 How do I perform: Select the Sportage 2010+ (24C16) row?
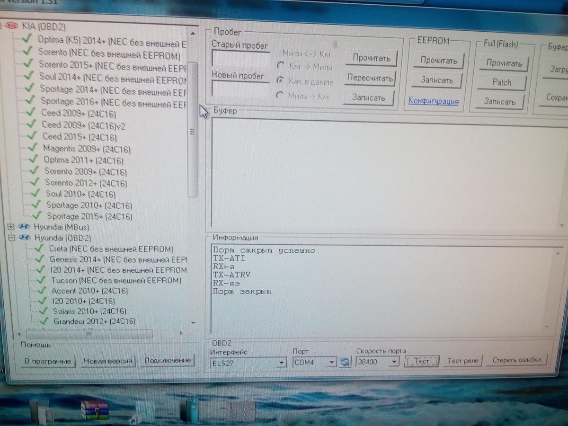pos(89,205)
